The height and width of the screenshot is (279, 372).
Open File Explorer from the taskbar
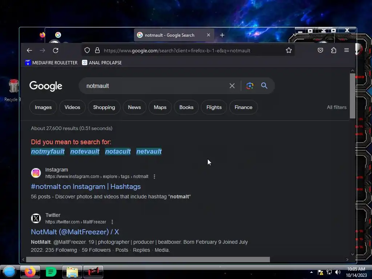tap(72, 272)
